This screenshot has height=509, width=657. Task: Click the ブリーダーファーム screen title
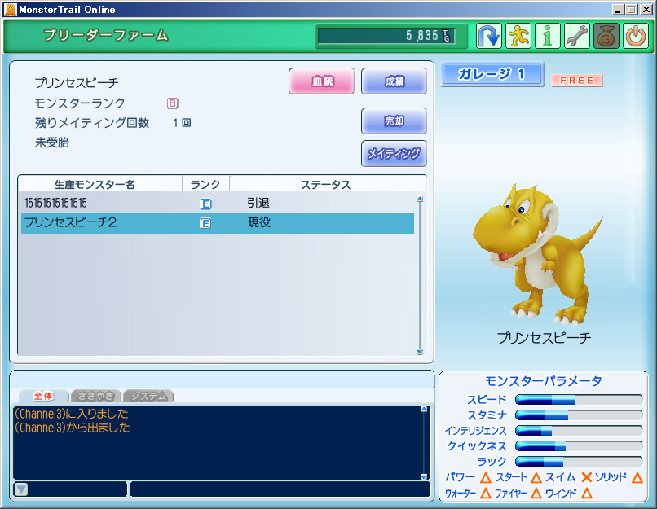click(106, 35)
